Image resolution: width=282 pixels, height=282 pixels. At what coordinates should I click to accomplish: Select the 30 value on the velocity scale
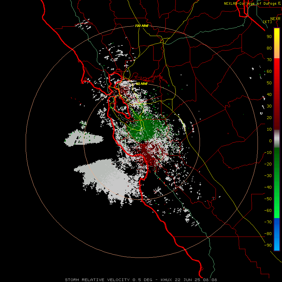click(x=269, y=106)
